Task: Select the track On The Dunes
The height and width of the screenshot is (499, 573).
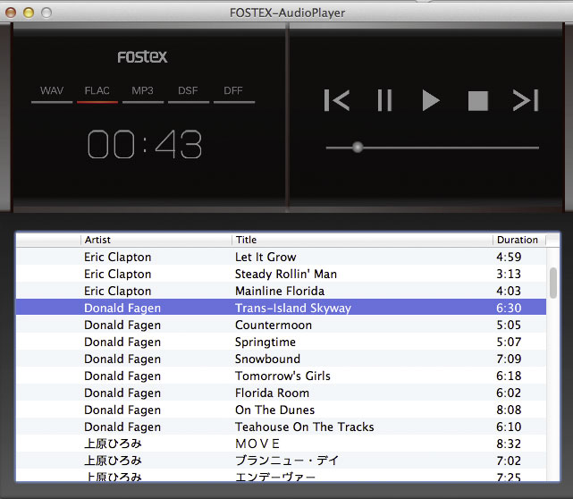Action: click(x=281, y=410)
